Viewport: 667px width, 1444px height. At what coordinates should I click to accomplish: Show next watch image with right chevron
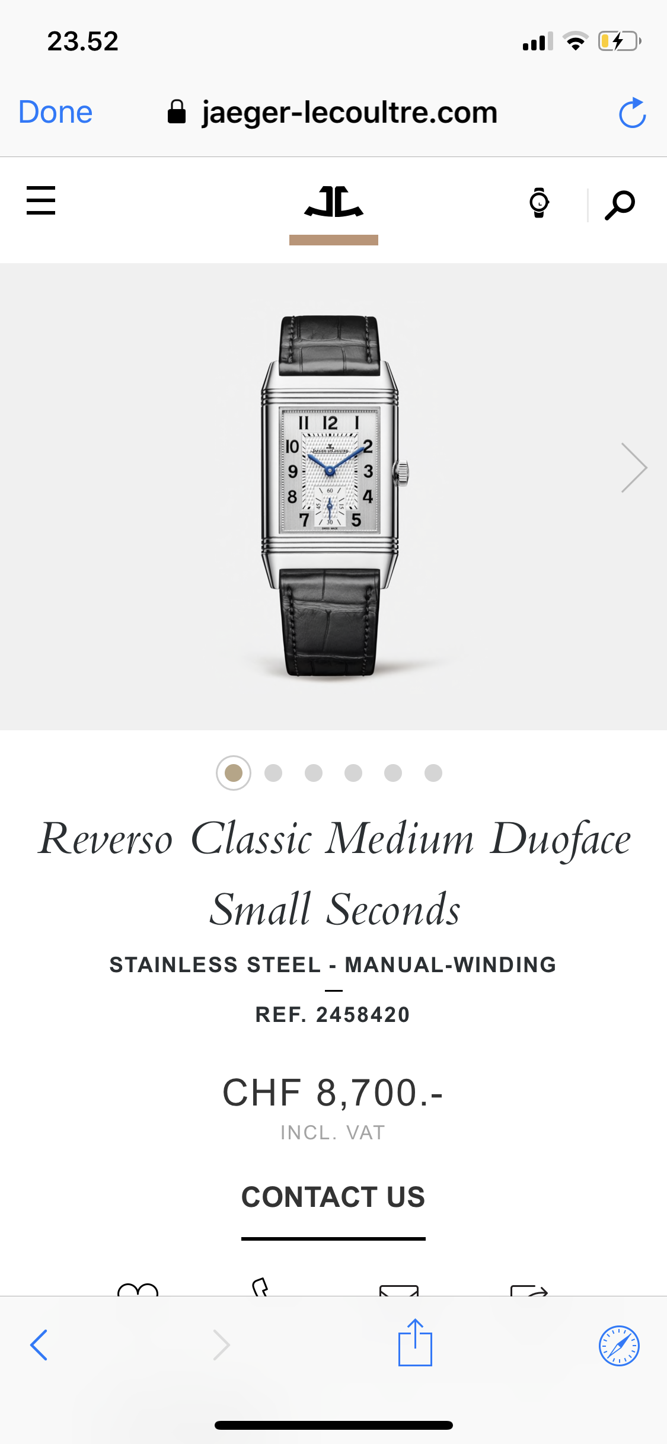(634, 468)
